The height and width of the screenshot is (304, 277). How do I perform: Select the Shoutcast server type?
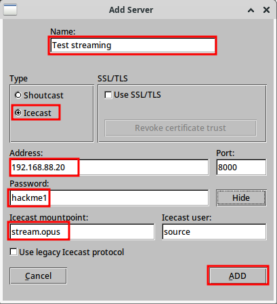39,95
